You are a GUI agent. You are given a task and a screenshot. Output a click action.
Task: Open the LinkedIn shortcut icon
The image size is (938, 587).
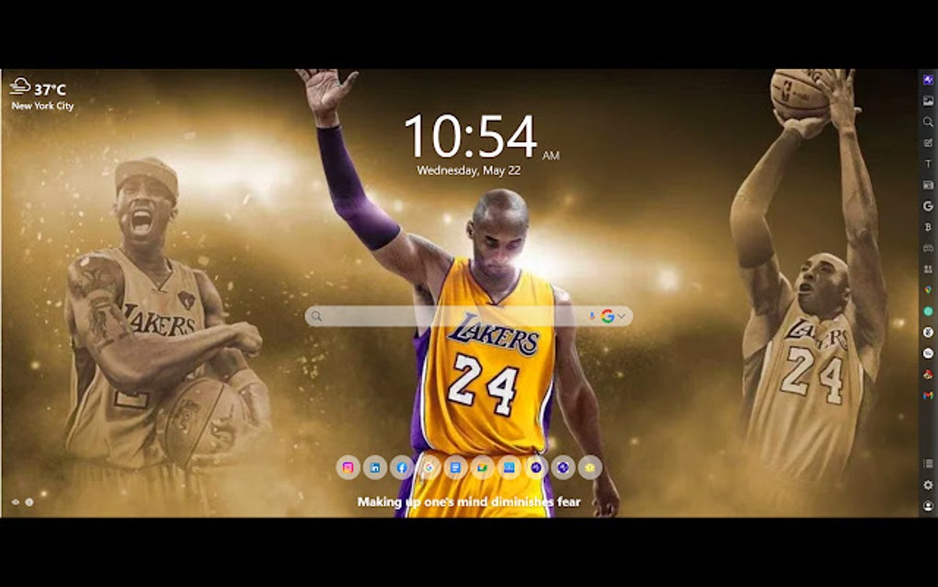375,467
